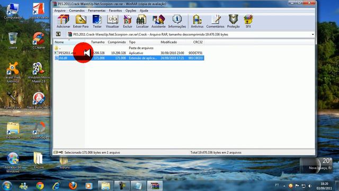339x191 pixels.
Task: Click the 'Pasta de arquivos' type cell
Action: point(141,48)
